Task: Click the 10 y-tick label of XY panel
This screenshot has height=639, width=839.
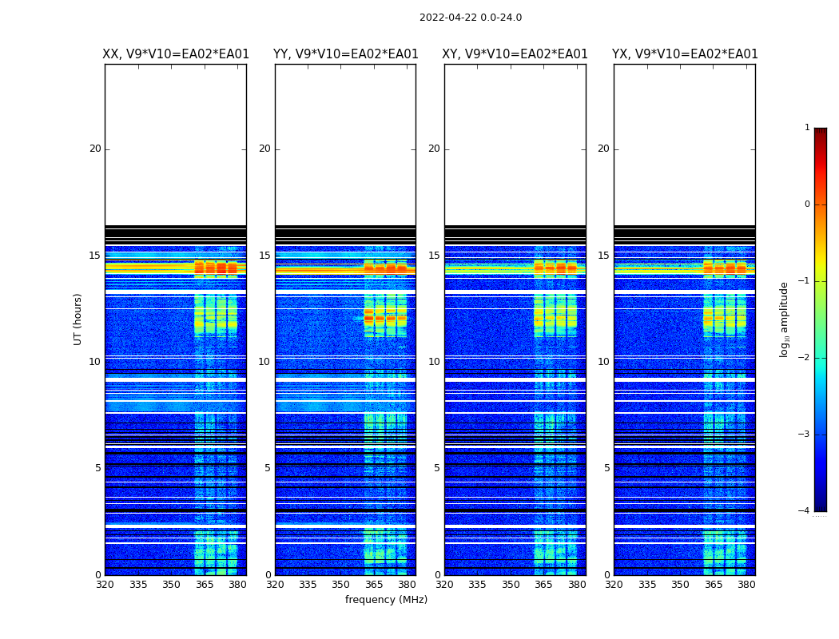Action: [434, 362]
